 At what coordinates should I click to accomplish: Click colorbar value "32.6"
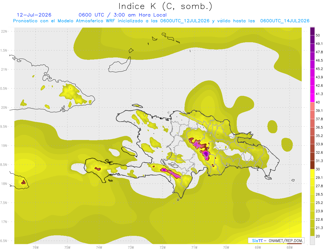point(319,152)
